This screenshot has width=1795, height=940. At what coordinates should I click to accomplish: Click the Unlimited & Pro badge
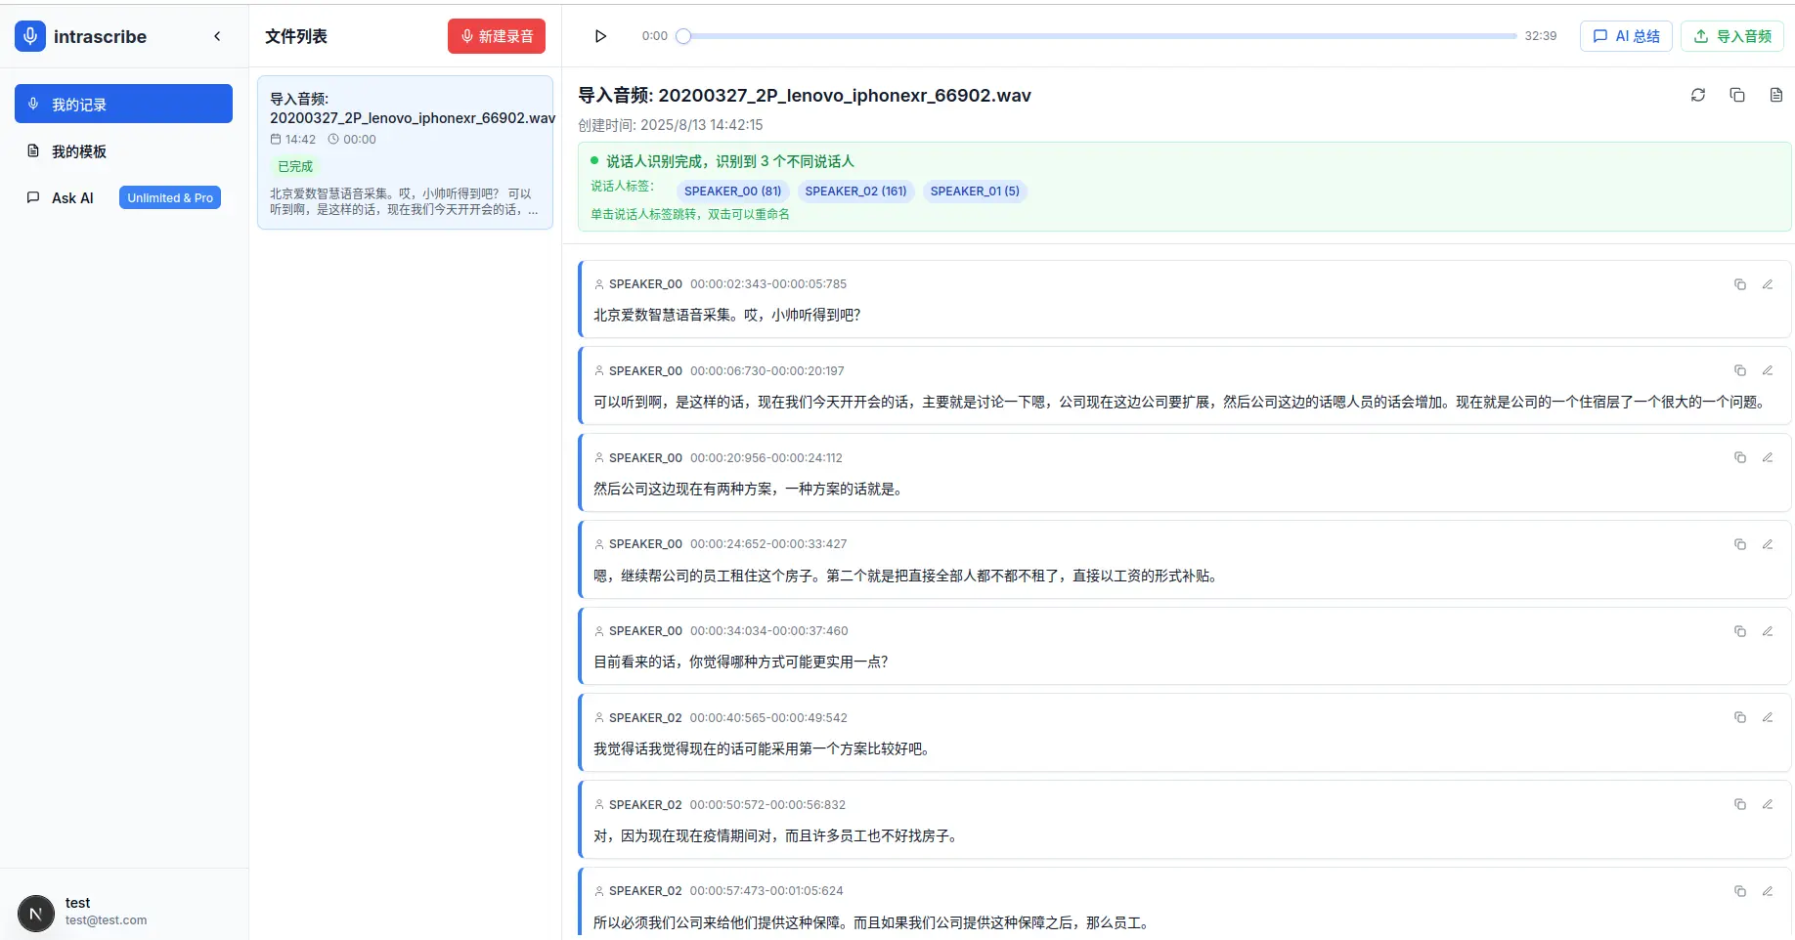[x=170, y=197]
